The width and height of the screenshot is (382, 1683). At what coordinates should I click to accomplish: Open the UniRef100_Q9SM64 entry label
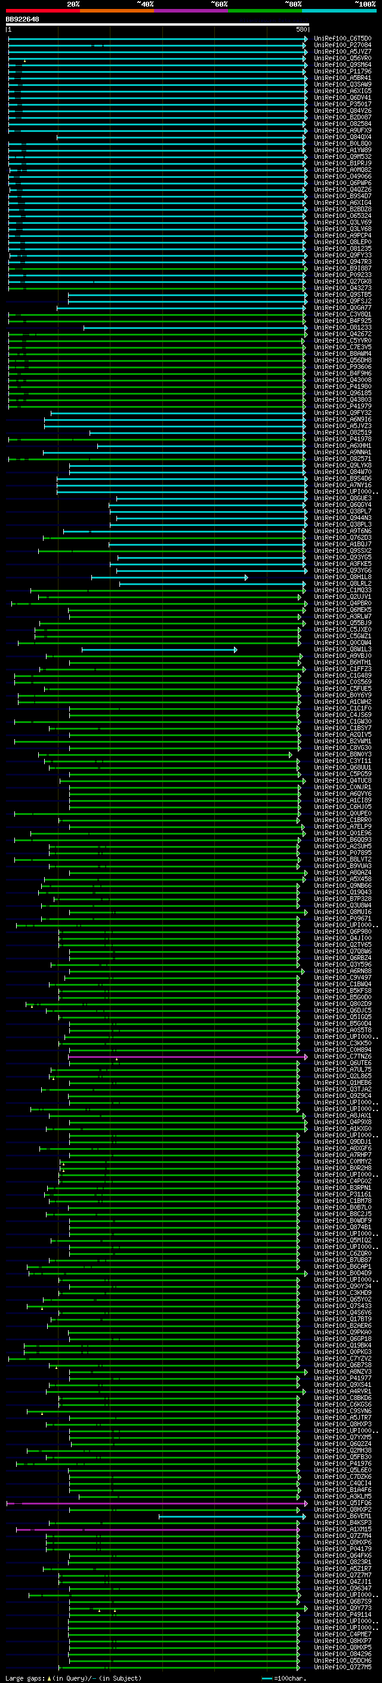pyautogui.click(x=343, y=64)
